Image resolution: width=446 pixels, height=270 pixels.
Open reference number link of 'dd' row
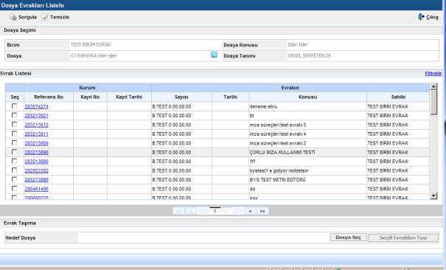point(36,189)
